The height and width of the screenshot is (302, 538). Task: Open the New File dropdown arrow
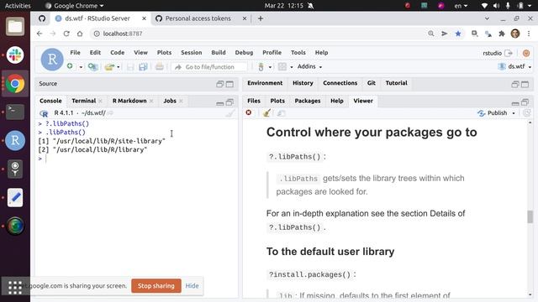click(x=81, y=67)
